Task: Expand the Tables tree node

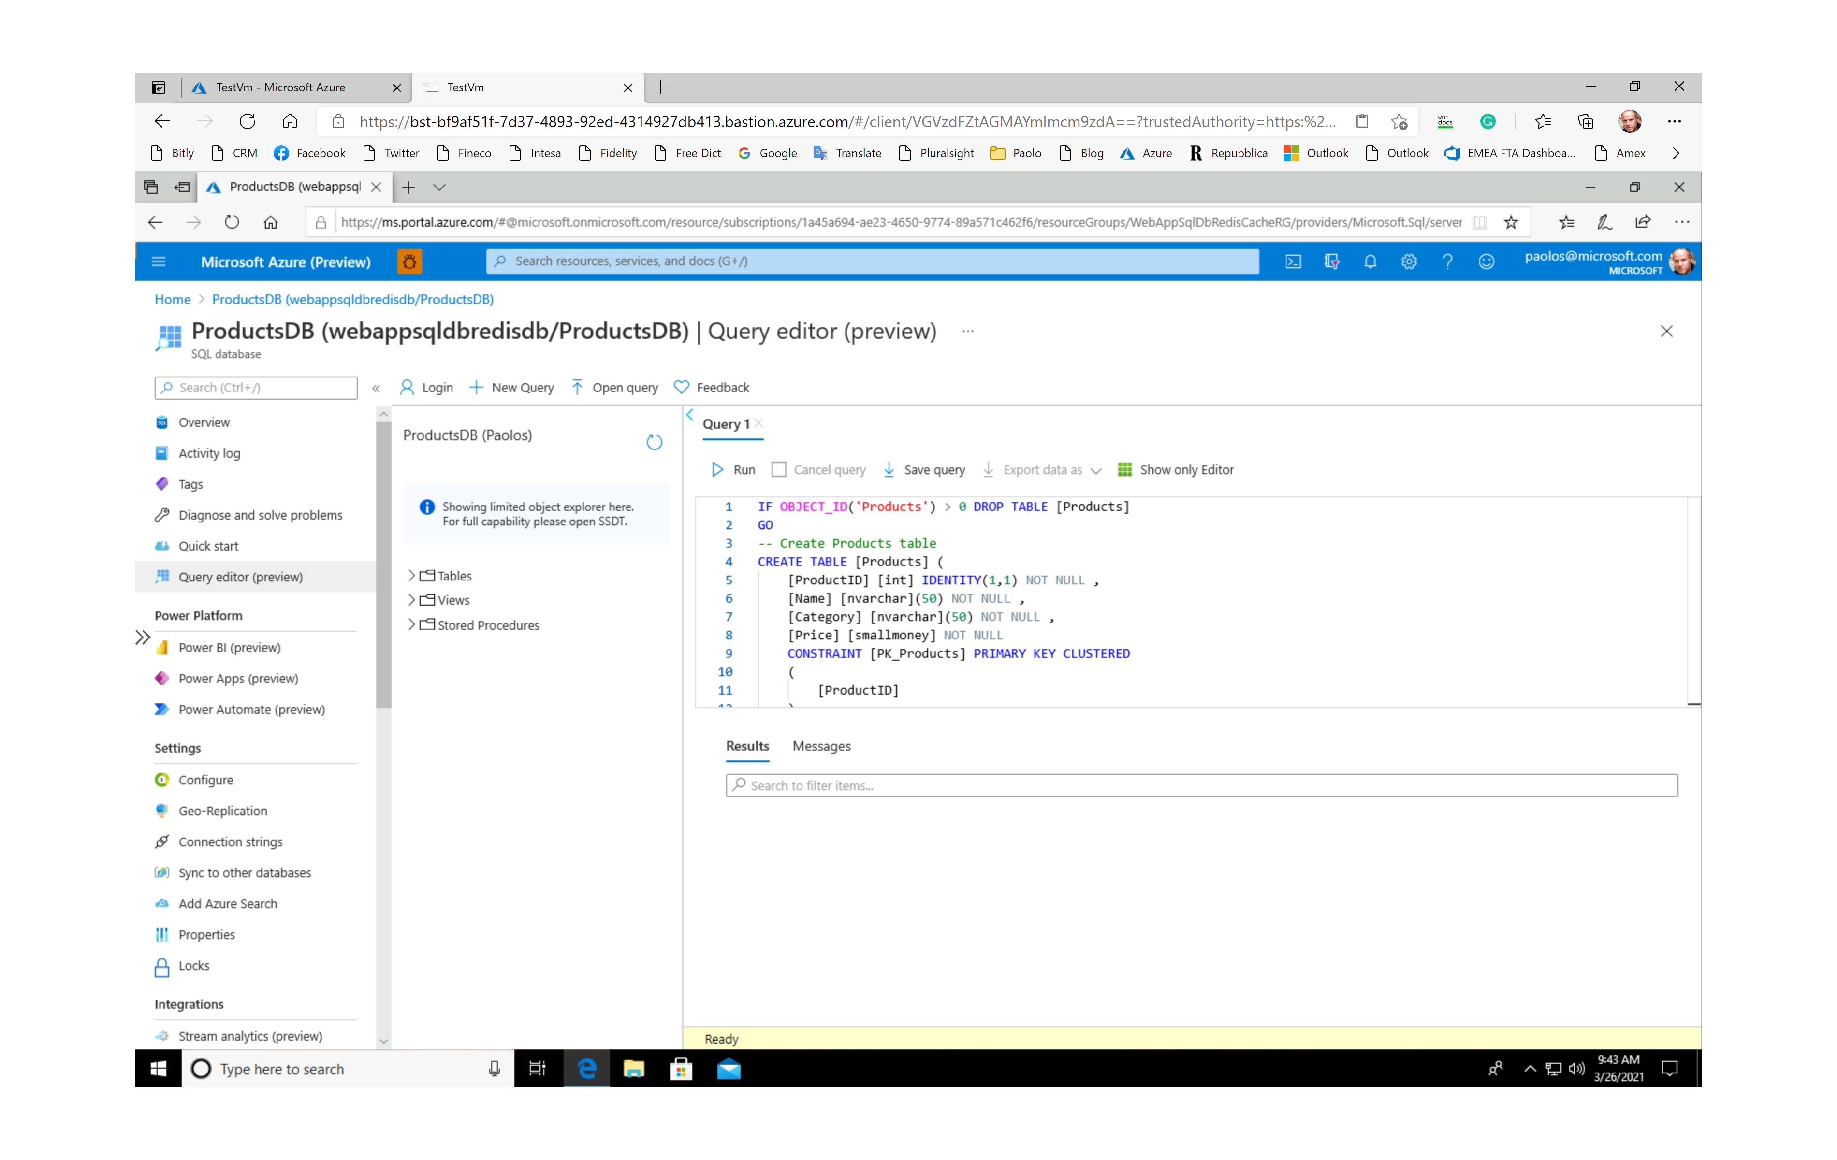Action: (412, 576)
